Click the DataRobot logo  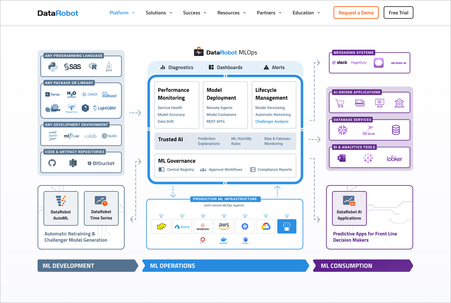click(58, 13)
